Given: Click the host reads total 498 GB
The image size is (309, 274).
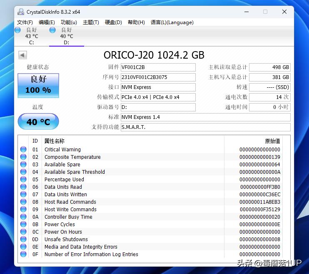Looking at the screenshot, I should click(270, 67).
